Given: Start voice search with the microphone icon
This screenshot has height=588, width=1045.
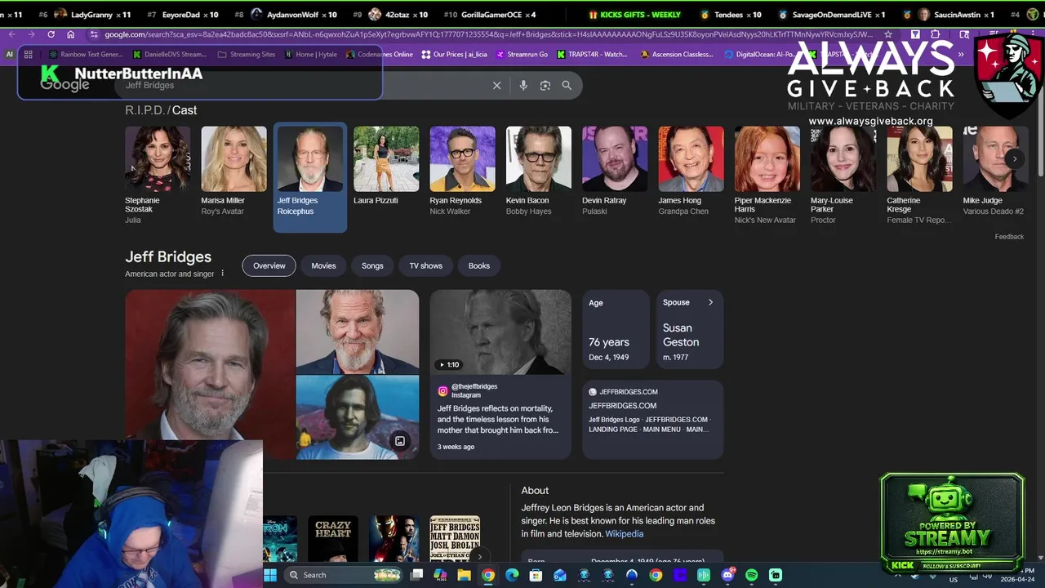Looking at the screenshot, I should [x=523, y=85].
